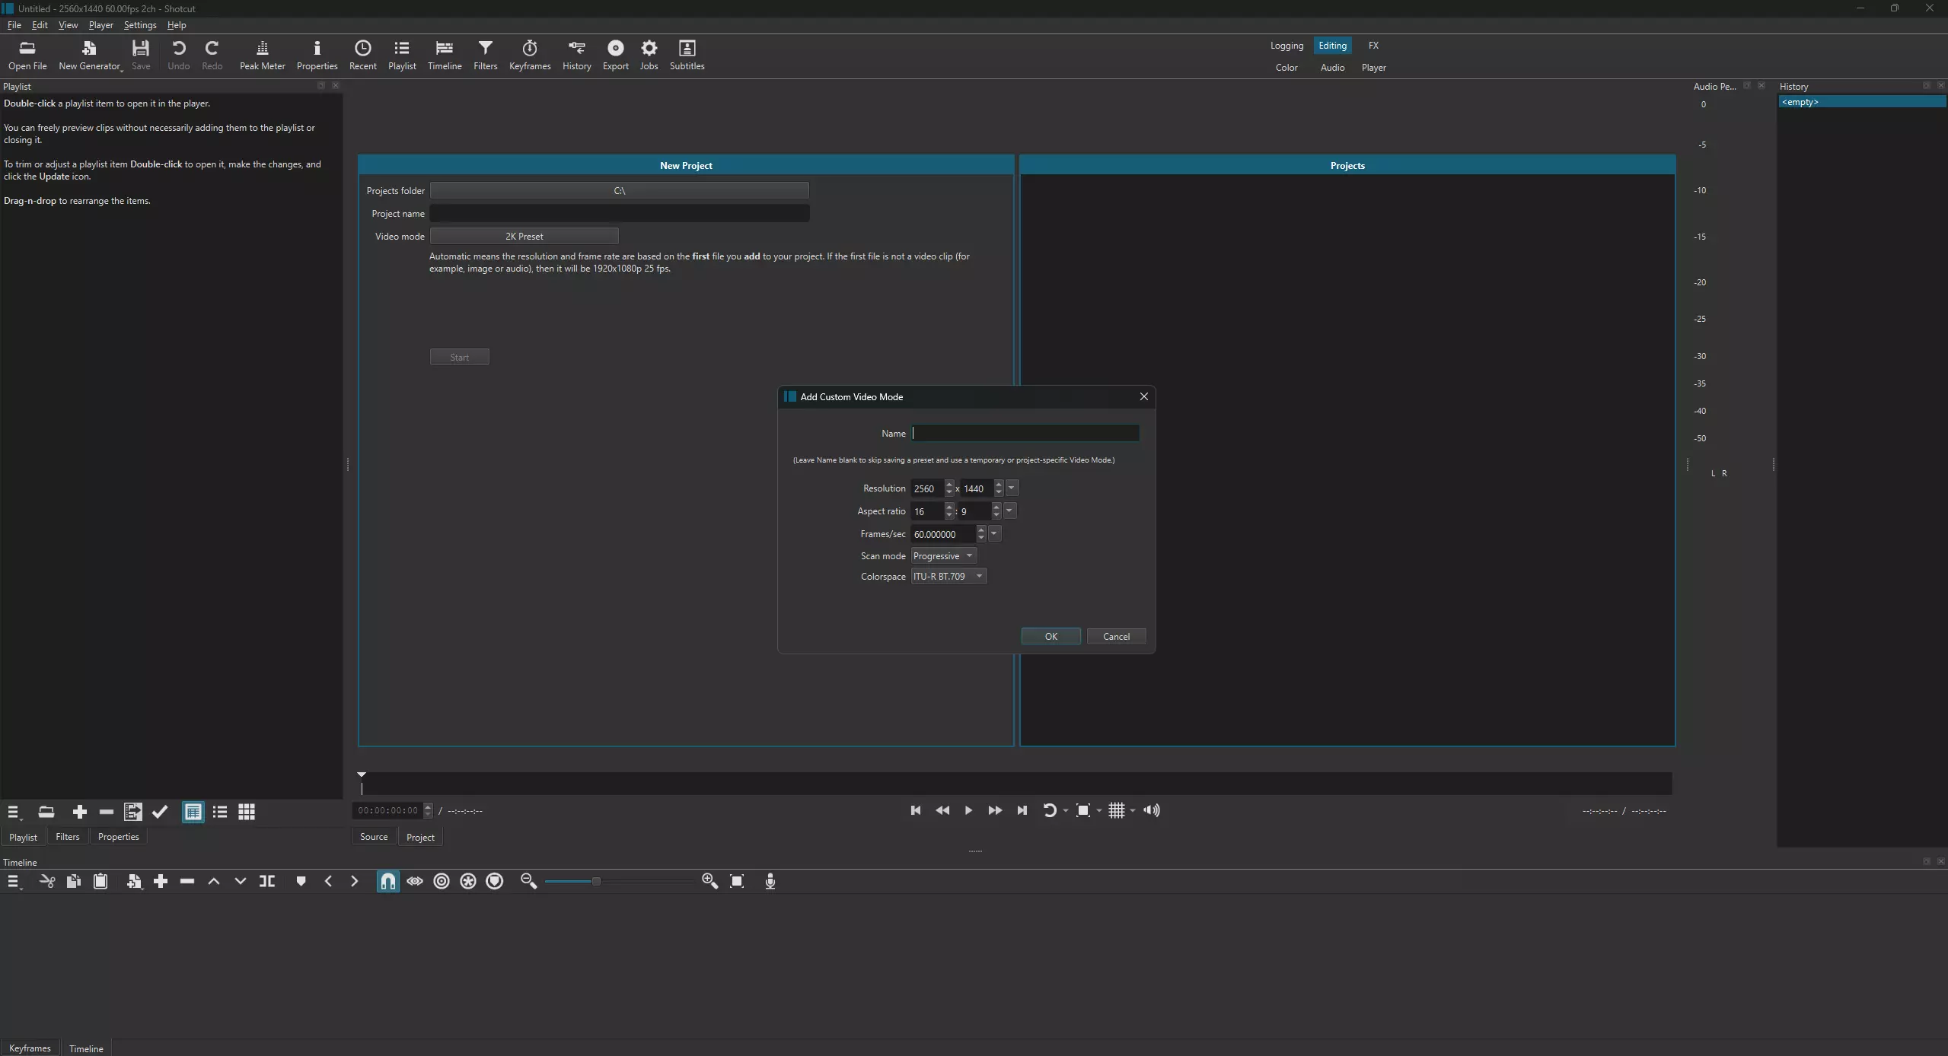The height and width of the screenshot is (1056, 1948).
Task: Expand the Scan mode dropdown
Action: coord(943,556)
